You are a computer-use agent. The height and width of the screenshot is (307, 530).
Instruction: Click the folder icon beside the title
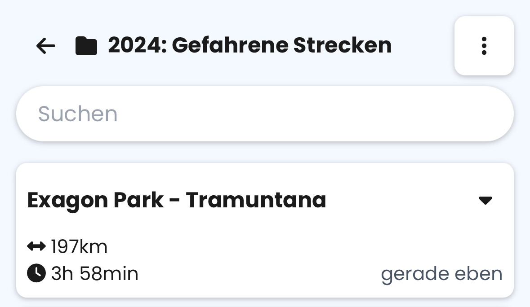[86, 46]
